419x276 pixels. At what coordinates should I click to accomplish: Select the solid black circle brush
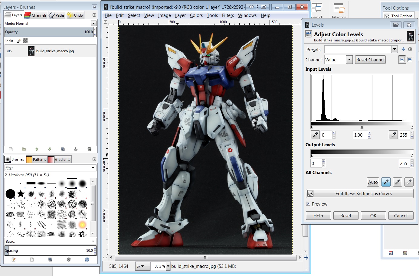[10, 193]
